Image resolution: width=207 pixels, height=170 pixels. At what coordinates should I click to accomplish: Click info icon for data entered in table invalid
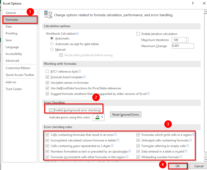tap(186, 151)
